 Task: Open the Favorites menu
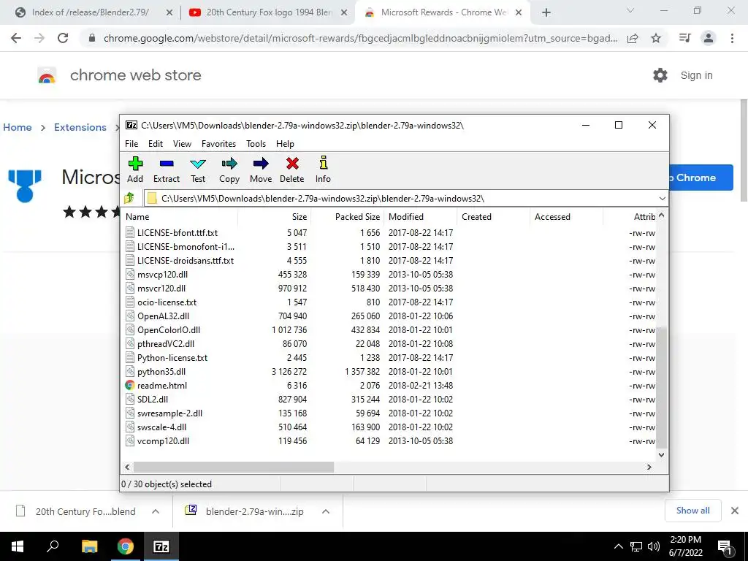pyautogui.click(x=218, y=144)
